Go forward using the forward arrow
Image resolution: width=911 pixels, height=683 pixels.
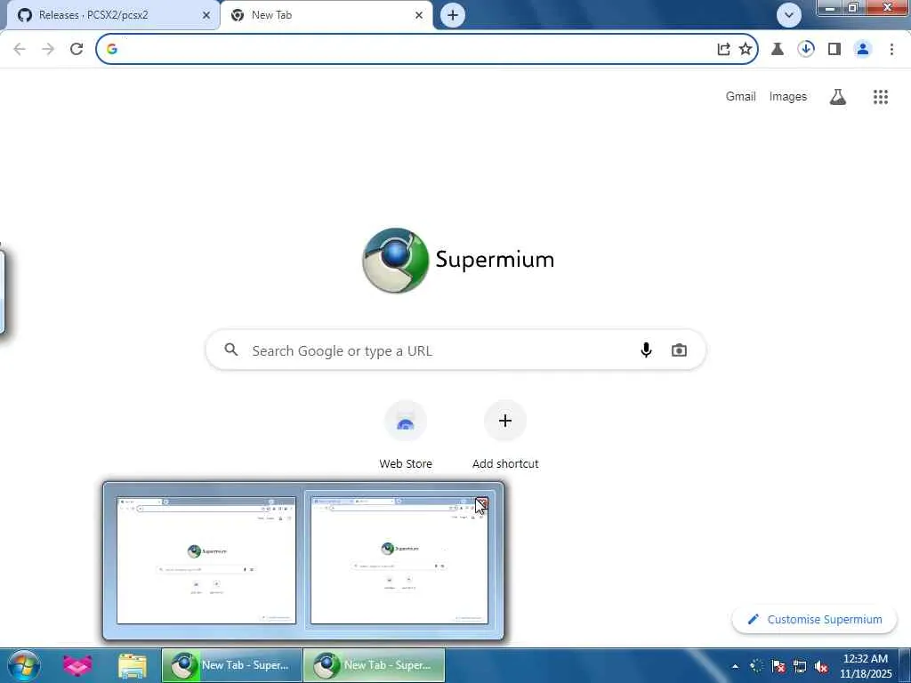click(x=48, y=49)
